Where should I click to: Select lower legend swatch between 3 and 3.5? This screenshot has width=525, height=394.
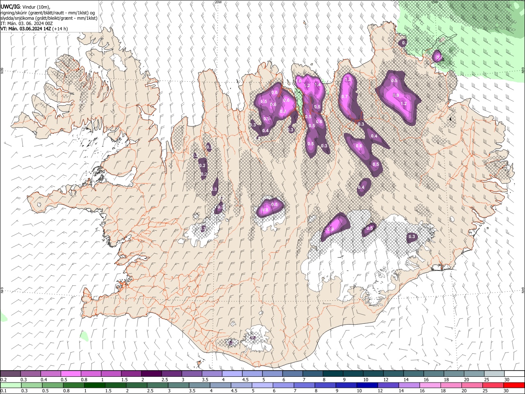[x=178, y=385]
